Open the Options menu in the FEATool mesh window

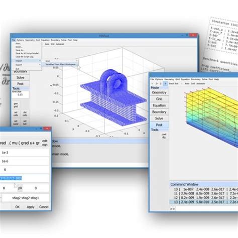[20, 40]
